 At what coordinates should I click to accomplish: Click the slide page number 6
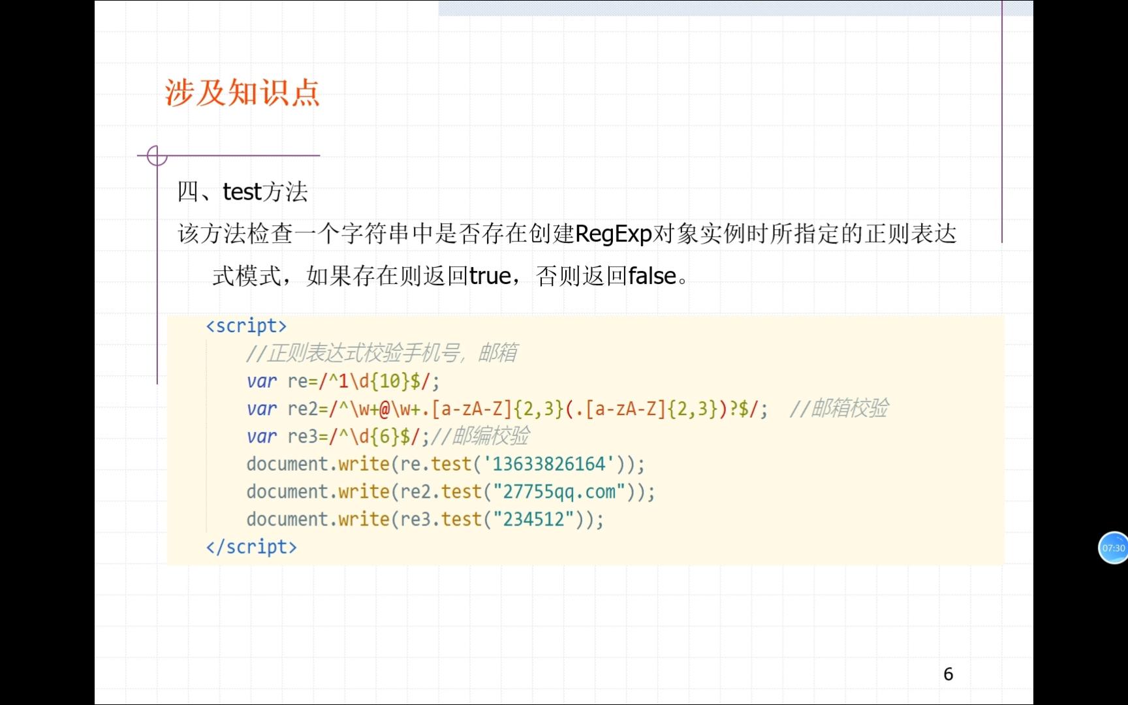[948, 674]
